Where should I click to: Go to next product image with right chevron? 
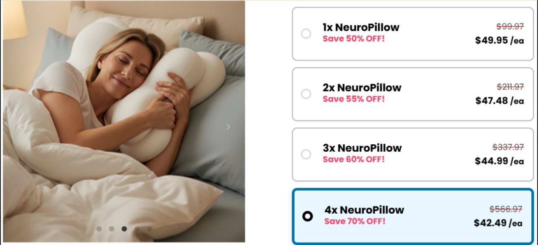click(x=228, y=127)
